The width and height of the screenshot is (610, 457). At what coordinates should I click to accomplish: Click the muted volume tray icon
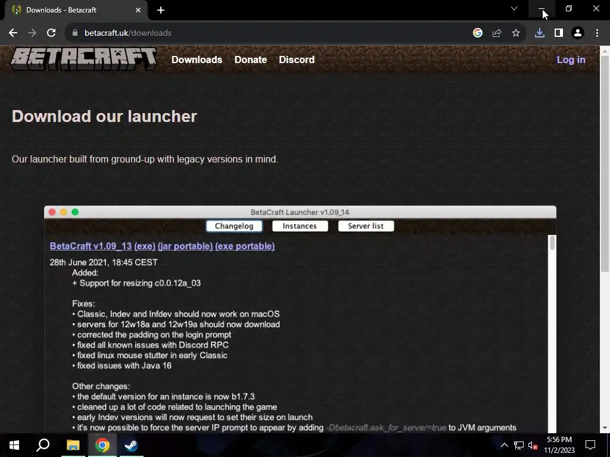pos(533,445)
